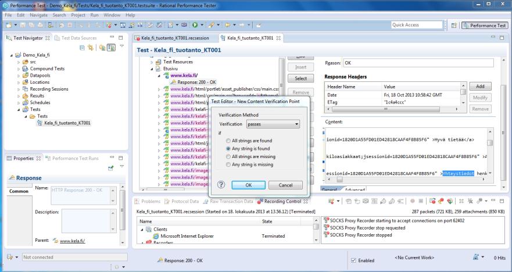Click the Save disk icon in the toolbar

coord(23,25)
